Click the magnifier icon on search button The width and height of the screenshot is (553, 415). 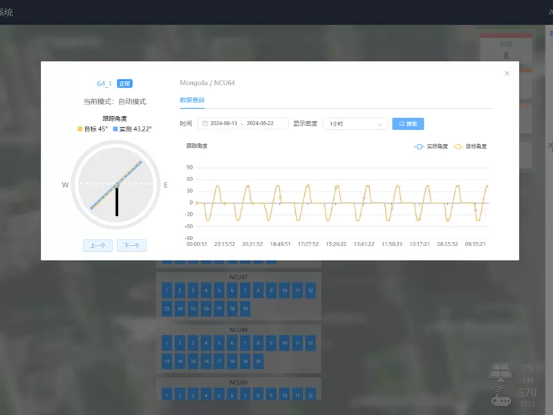click(x=402, y=124)
